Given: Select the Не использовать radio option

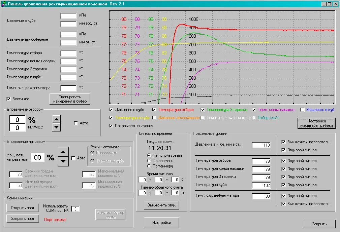Looking at the screenshot, I should pyautogui.click(x=149, y=155).
